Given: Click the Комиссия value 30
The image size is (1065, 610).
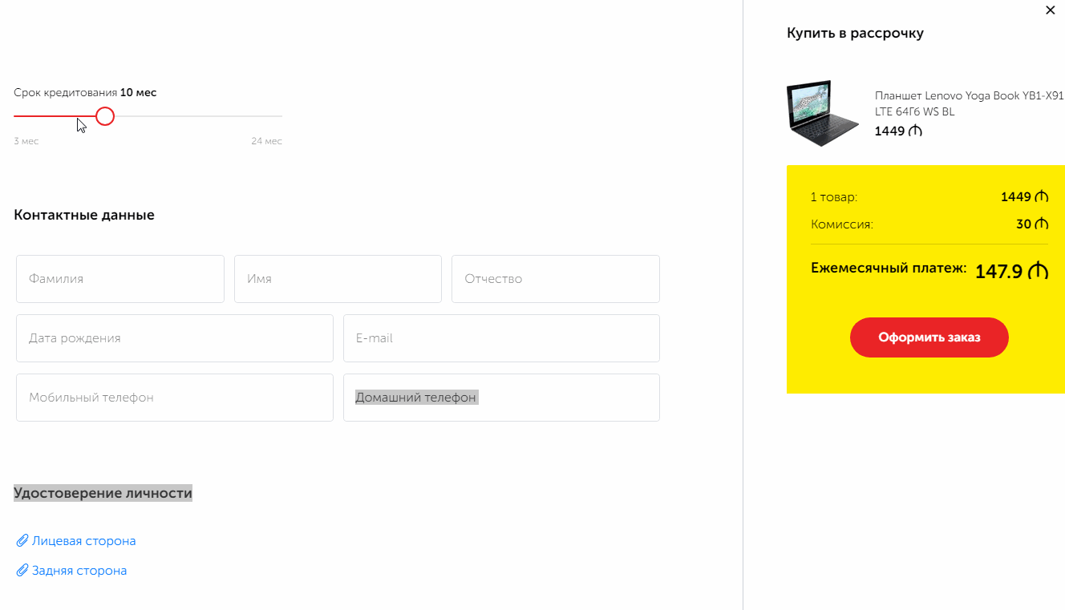Looking at the screenshot, I should pyautogui.click(x=1032, y=224).
